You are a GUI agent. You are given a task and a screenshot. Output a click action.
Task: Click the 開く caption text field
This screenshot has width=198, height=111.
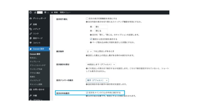(101, 27)
